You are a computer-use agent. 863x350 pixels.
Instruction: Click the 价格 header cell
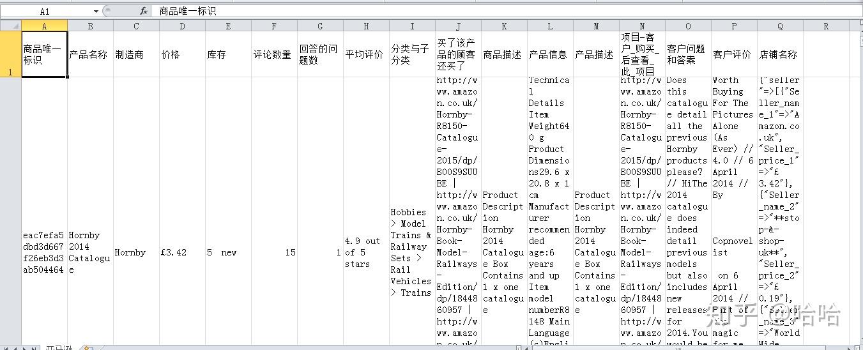[x=182, y=54]
